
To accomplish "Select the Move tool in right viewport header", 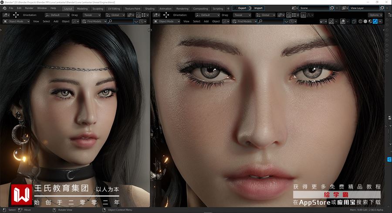I will click(166, 15).
